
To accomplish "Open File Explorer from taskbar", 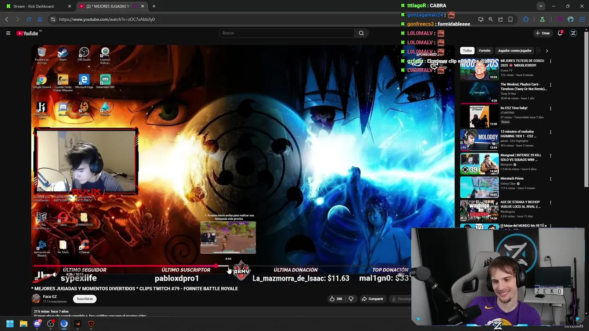I will point(23,324).
